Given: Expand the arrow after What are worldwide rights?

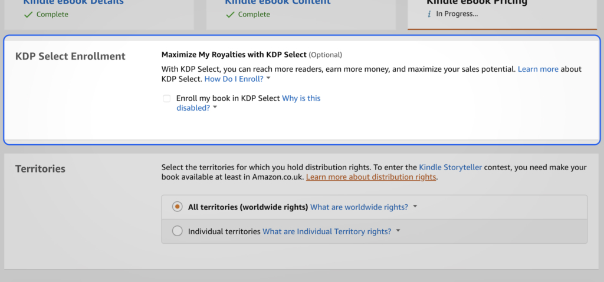Looking at the screenshot, I should coord(415,207).
